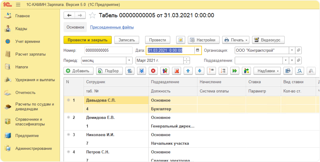Image resolution: width=320 pixels, height=162 pixels.
Task: Expand row 1 Давыдова С.П.
Action: pyautogui.click(x=68, y=100)
